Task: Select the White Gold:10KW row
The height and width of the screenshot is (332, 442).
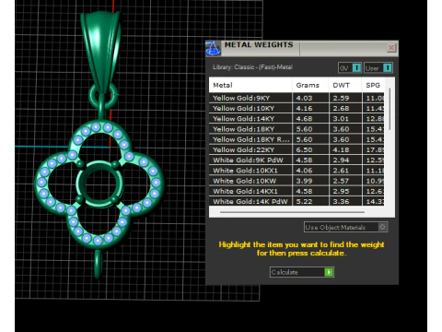Action: pos(297,181)
